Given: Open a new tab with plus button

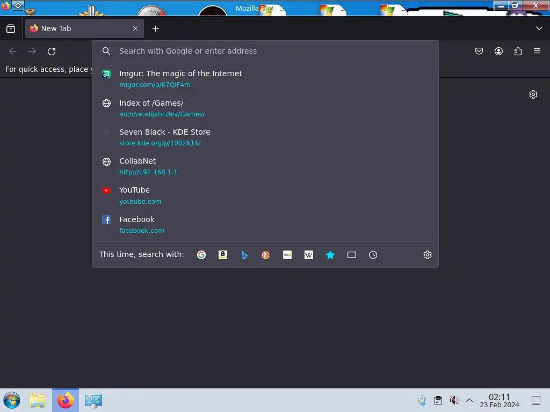Looking at the screenshot, I should (x=155, y=29).
